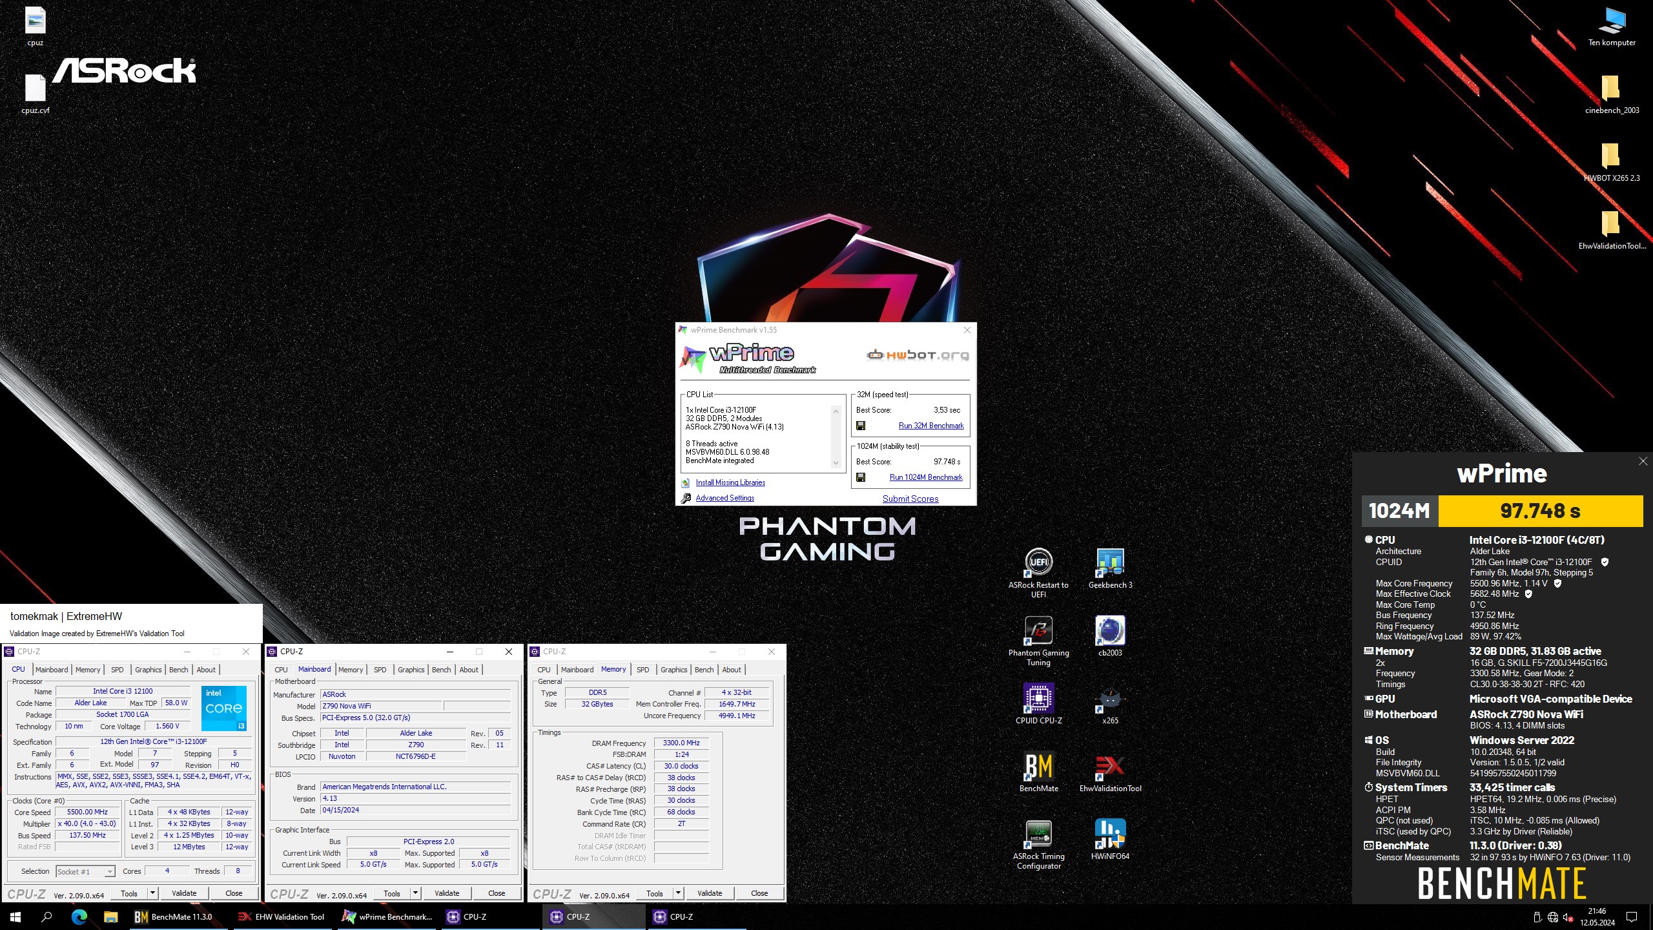
Task: Open EhwValidationTool desktop shortcut
Action: point(1110,772)
